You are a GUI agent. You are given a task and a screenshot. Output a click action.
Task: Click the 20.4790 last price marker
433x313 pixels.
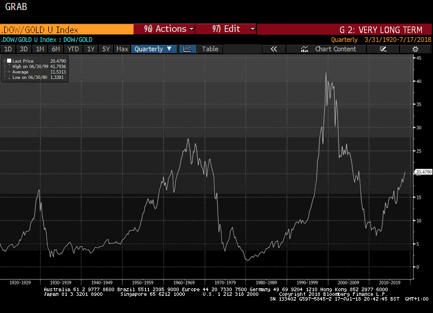point(424,172)
